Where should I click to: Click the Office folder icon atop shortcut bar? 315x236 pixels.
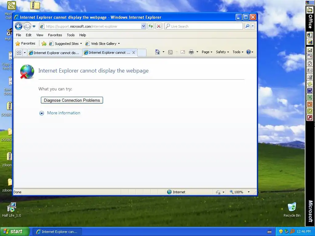tap(309, 10)
